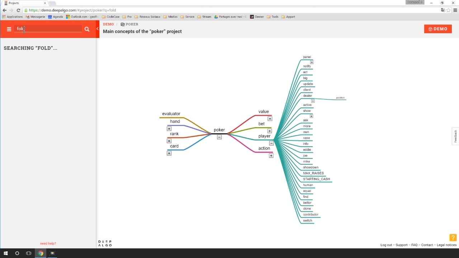Open the Agenda bookmark

pos(56,16)
